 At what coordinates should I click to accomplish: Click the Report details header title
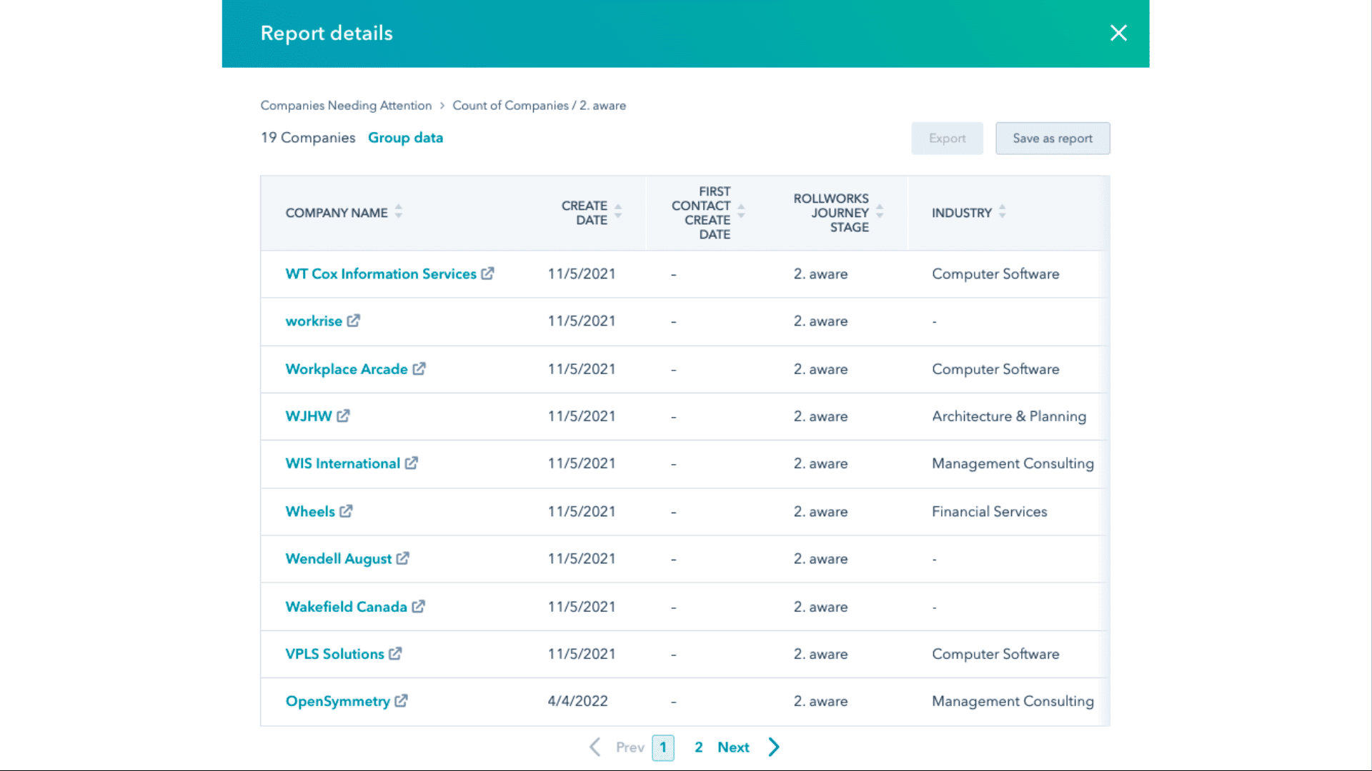click(x=327, y=33)
